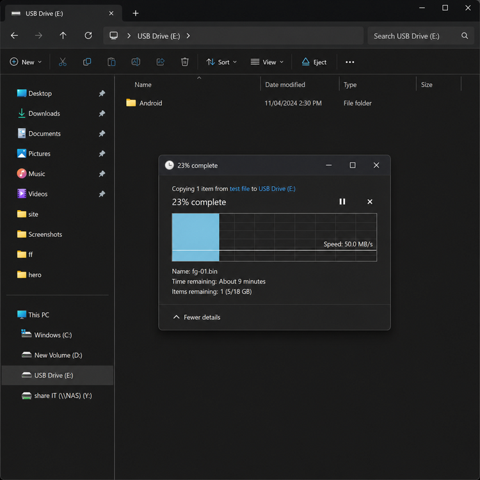Image resolution: width=480 pixels, height=480 pixels.
Task: Open the See more three-dots menu
Action: (349, 62)
